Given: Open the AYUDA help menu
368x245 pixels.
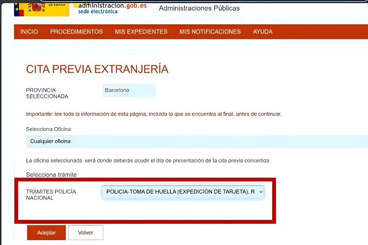Looking at the screenshot, I should (x=263, y=32).
